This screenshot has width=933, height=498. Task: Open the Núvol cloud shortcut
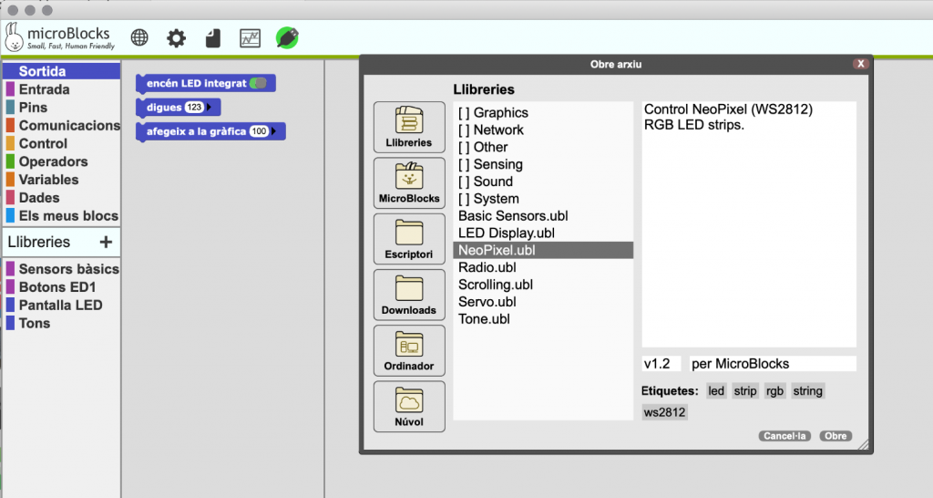pyautogui.click(x=409, y=406)
